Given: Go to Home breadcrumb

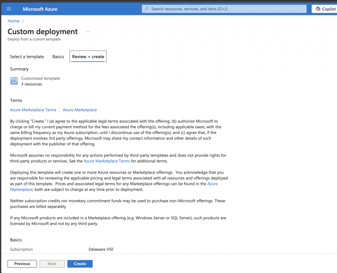Looking at the screenshot, I should point(13,21).
